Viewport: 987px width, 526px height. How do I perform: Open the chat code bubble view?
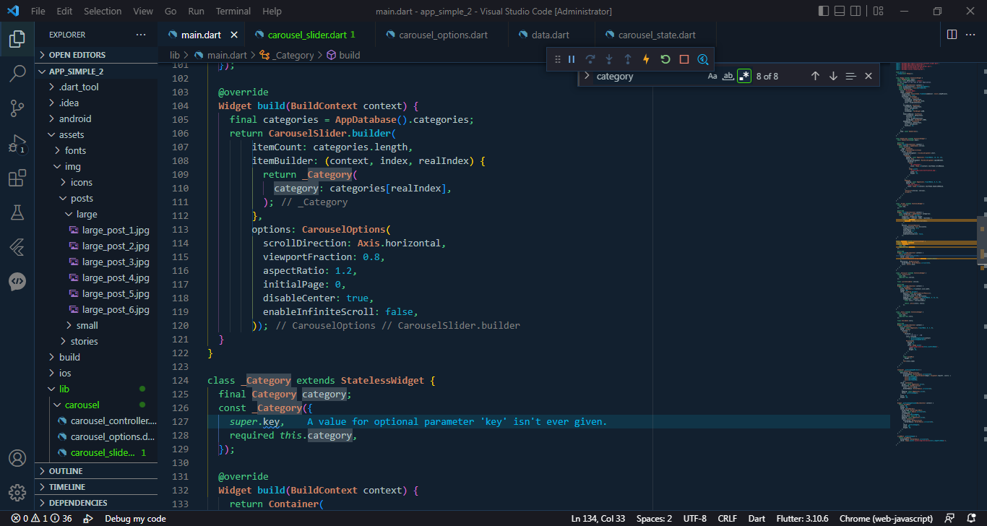pyautogui.click(x=17, y=282)
